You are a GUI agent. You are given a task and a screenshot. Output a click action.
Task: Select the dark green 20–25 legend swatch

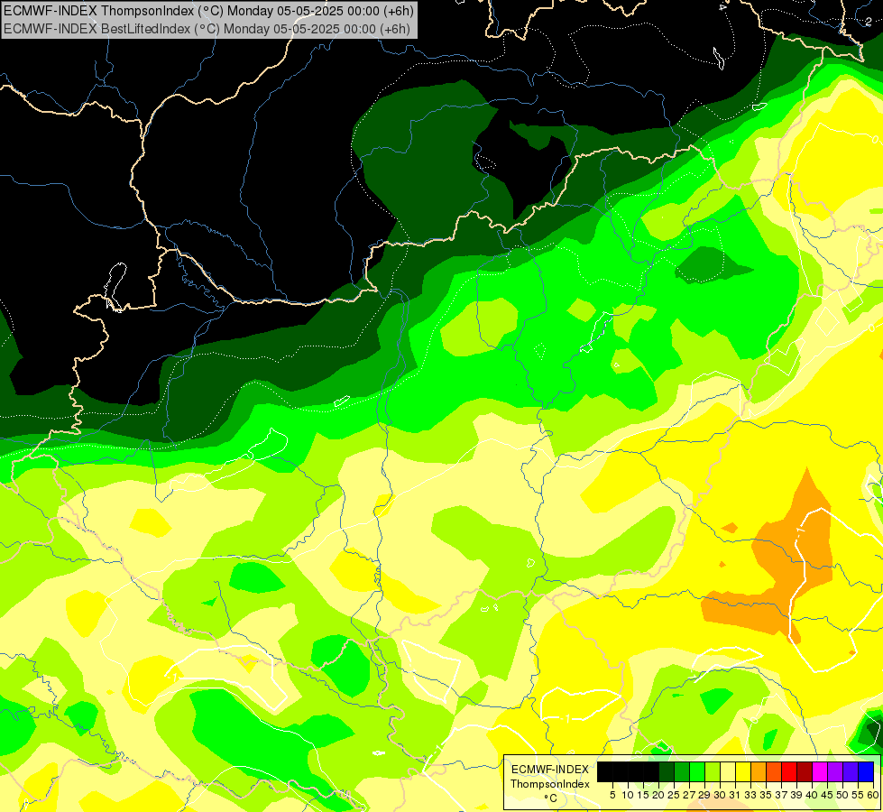coord(667,771)
